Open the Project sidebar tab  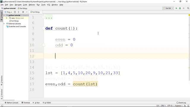point(1,16)
